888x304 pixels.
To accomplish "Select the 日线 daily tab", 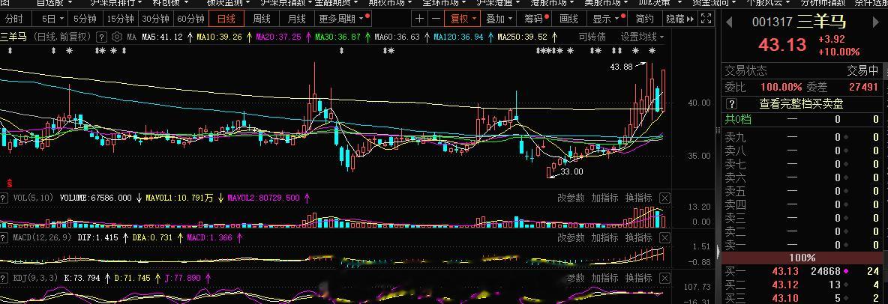I will coord(226,19).
